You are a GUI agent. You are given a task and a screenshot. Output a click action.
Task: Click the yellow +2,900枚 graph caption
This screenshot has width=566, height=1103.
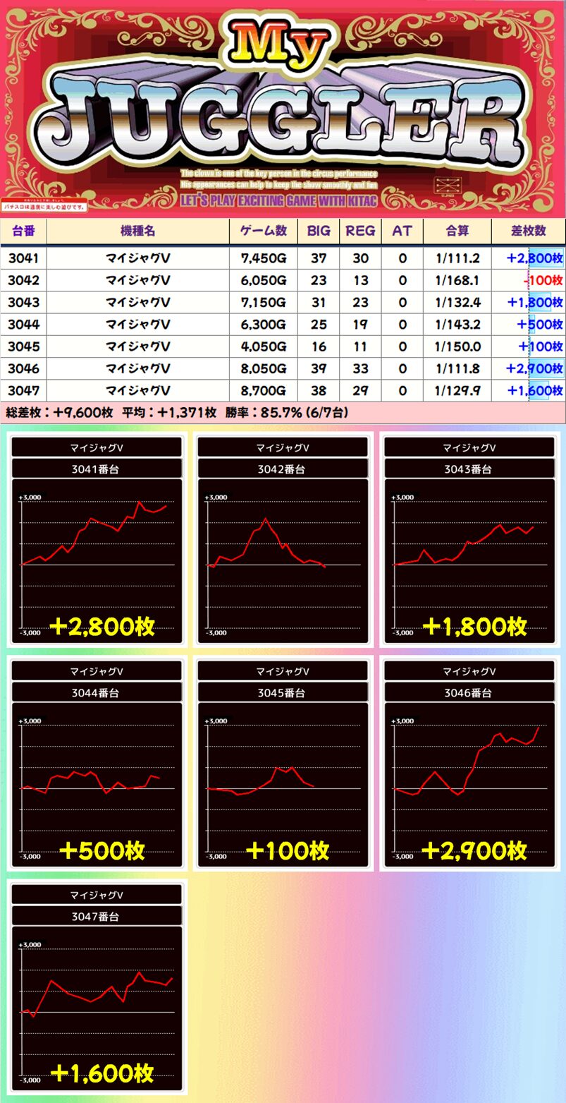coord(474,850)
